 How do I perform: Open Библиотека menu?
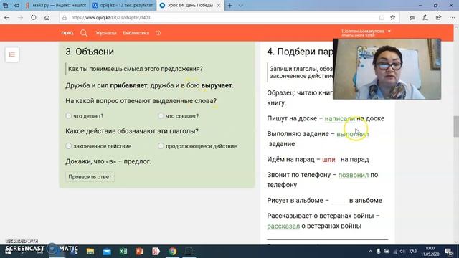(x=136, y=33)
